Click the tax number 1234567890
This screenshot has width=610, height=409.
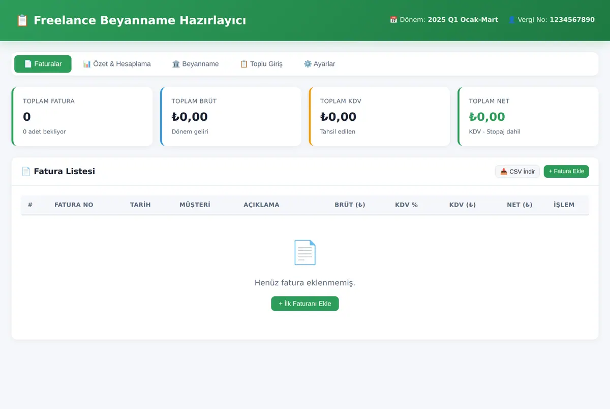[x=572, y=20]
